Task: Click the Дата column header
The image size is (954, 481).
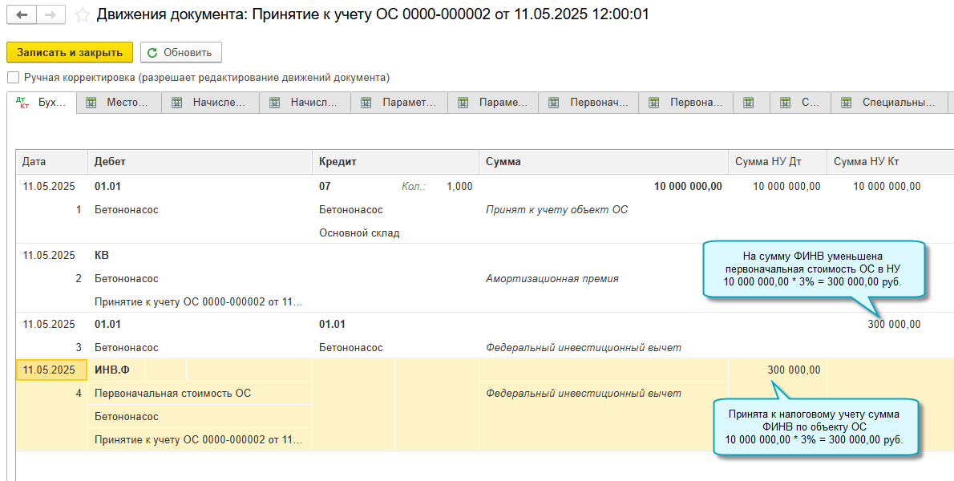Action: tap(34, 162)
